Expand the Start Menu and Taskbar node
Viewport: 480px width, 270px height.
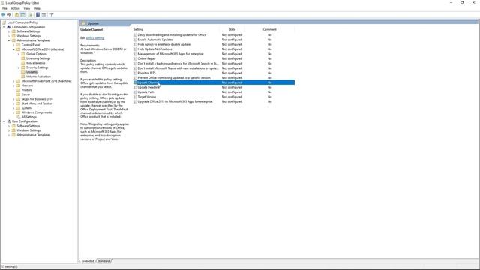(x=13, y=103)
